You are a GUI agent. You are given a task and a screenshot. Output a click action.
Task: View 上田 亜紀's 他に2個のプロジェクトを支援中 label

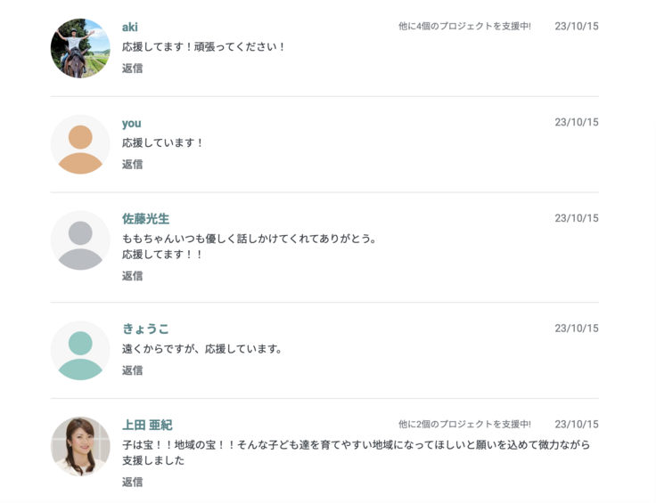[464, 425]
